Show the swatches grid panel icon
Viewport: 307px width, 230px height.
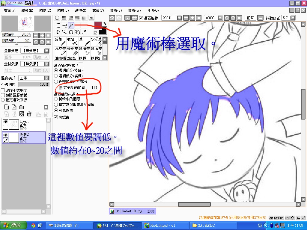85,18
